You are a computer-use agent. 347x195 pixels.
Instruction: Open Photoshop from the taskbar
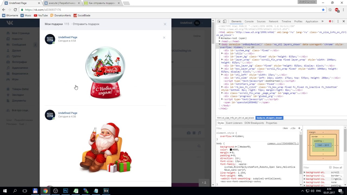coord(66,191)
